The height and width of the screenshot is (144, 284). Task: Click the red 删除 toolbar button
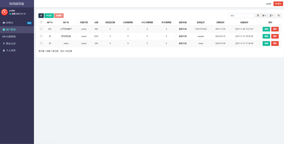pos(59,16)
